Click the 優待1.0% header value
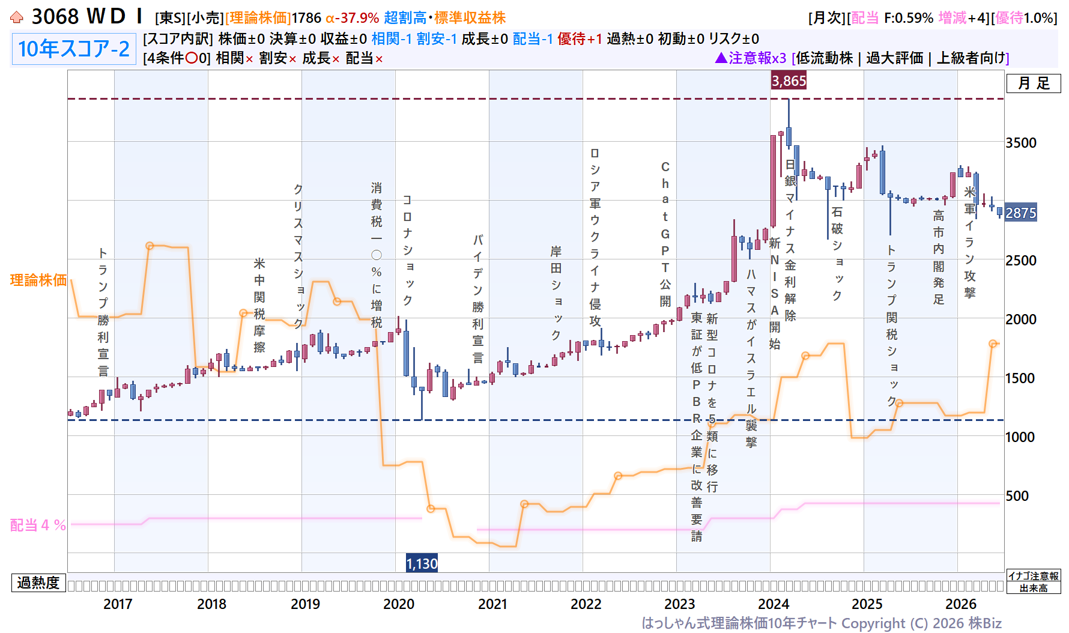The width and height of the screenshot is (1069, 633). [x=1025, y=18]
